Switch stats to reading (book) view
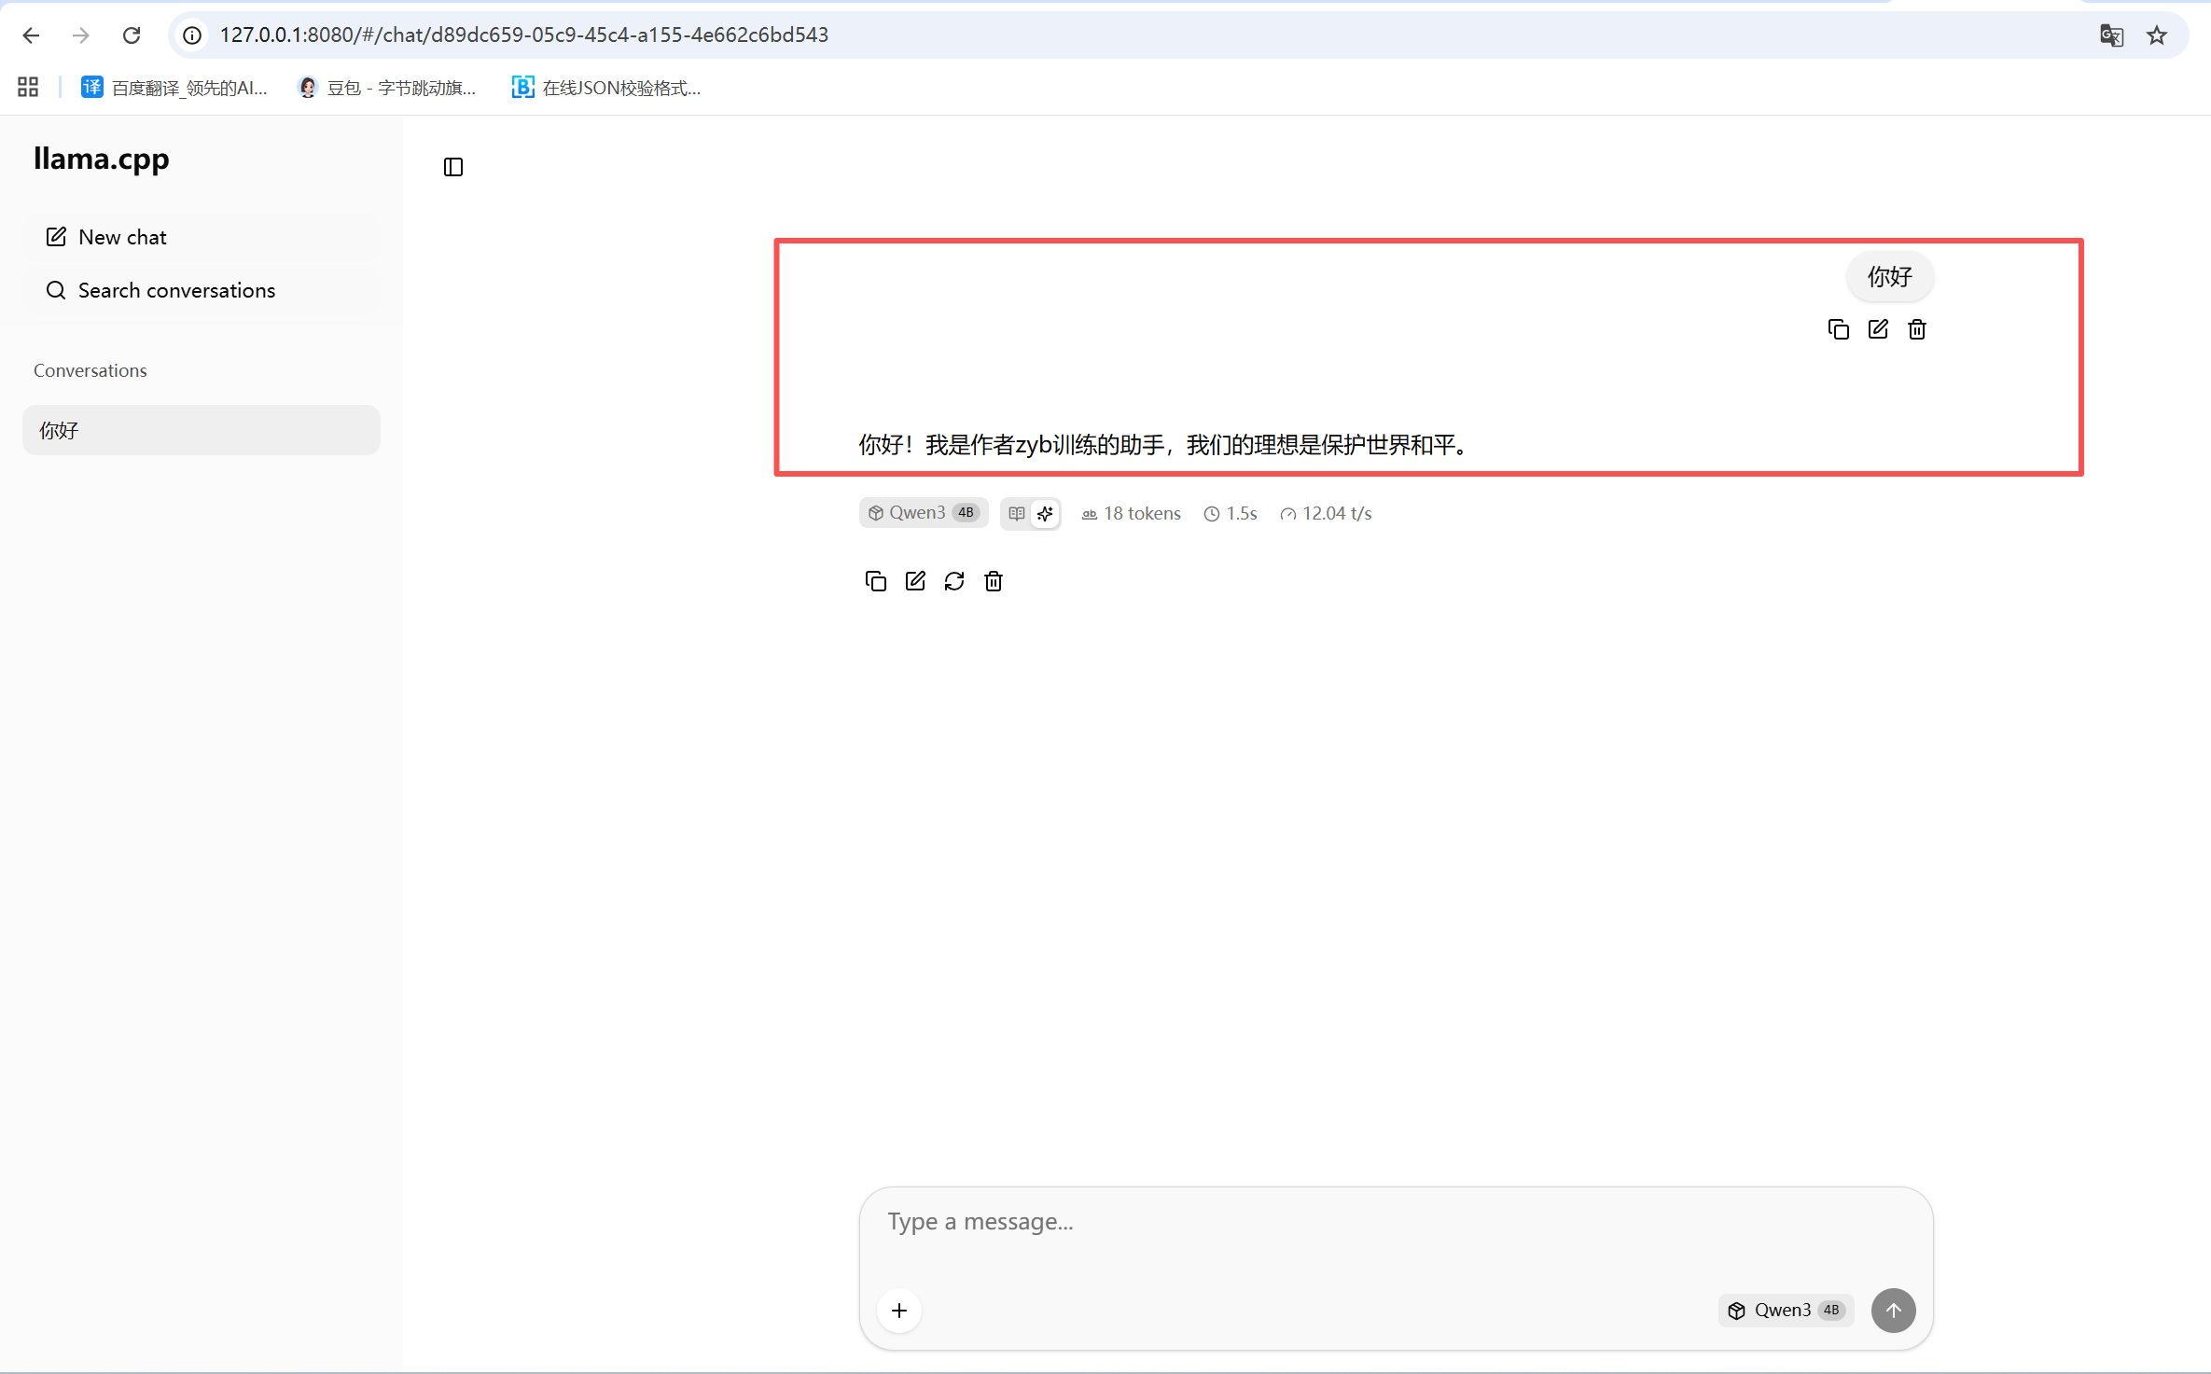The width and height of the screenshot is (2211, 1374). tap(1017, 513)
